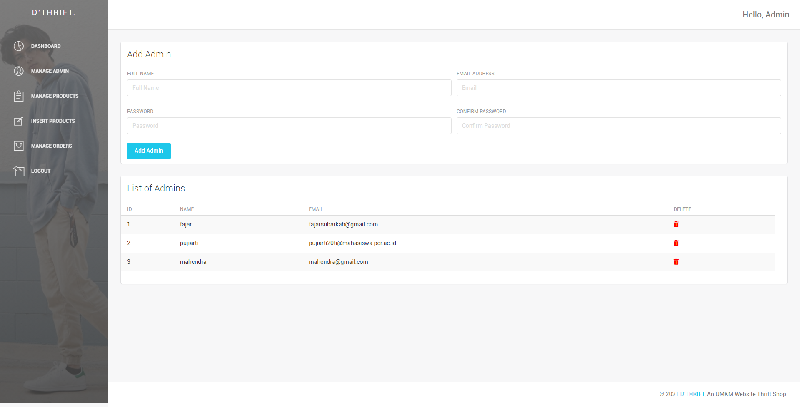The width and height of the screenshot is (800, 407).
Task: Open Insert Products via its pencil icon
Action: (x=19, y=121)
